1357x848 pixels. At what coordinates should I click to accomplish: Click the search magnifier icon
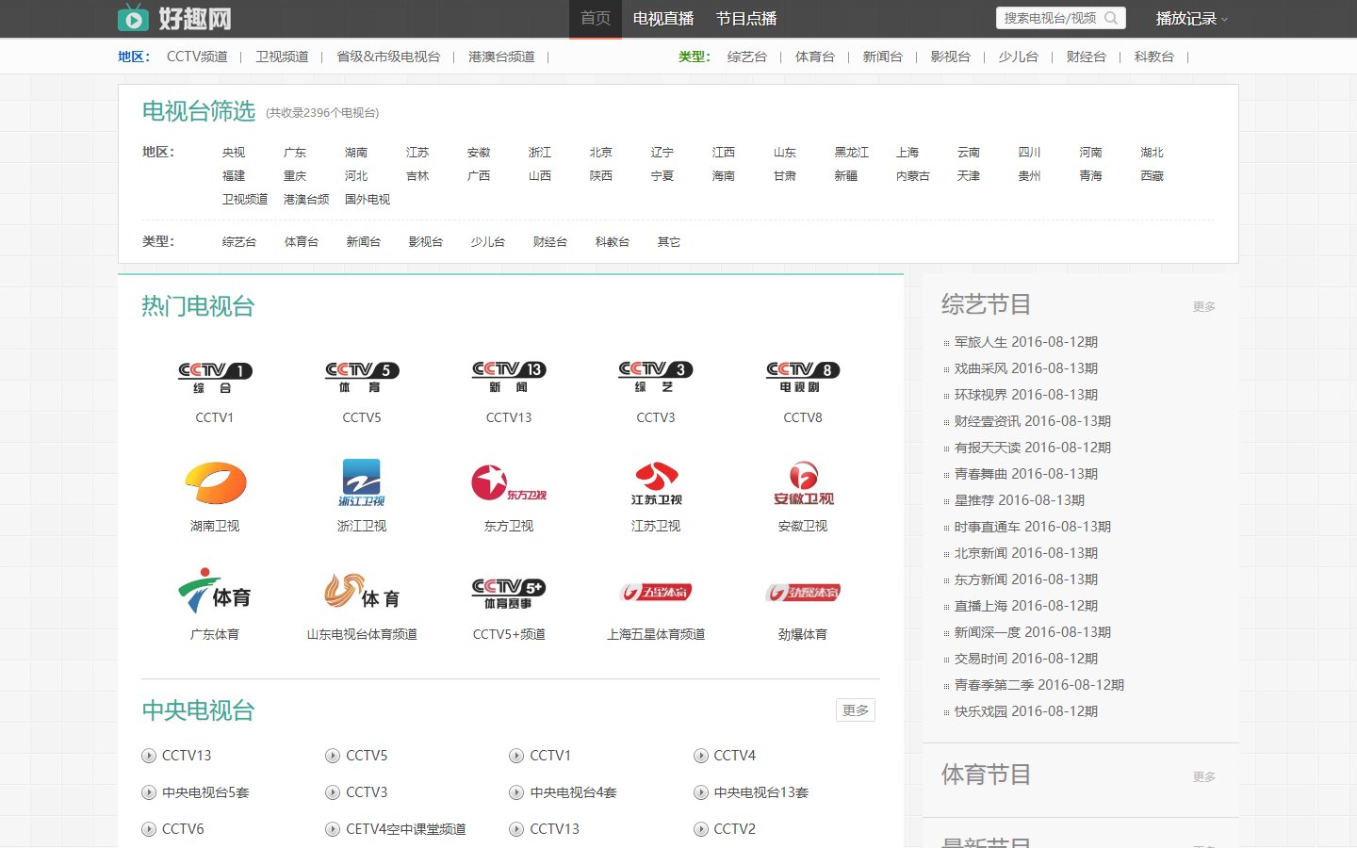tap(1111, 18)
